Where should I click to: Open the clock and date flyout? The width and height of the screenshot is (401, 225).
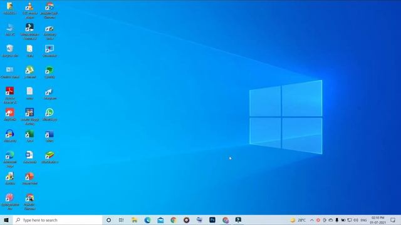pos(378,220)
